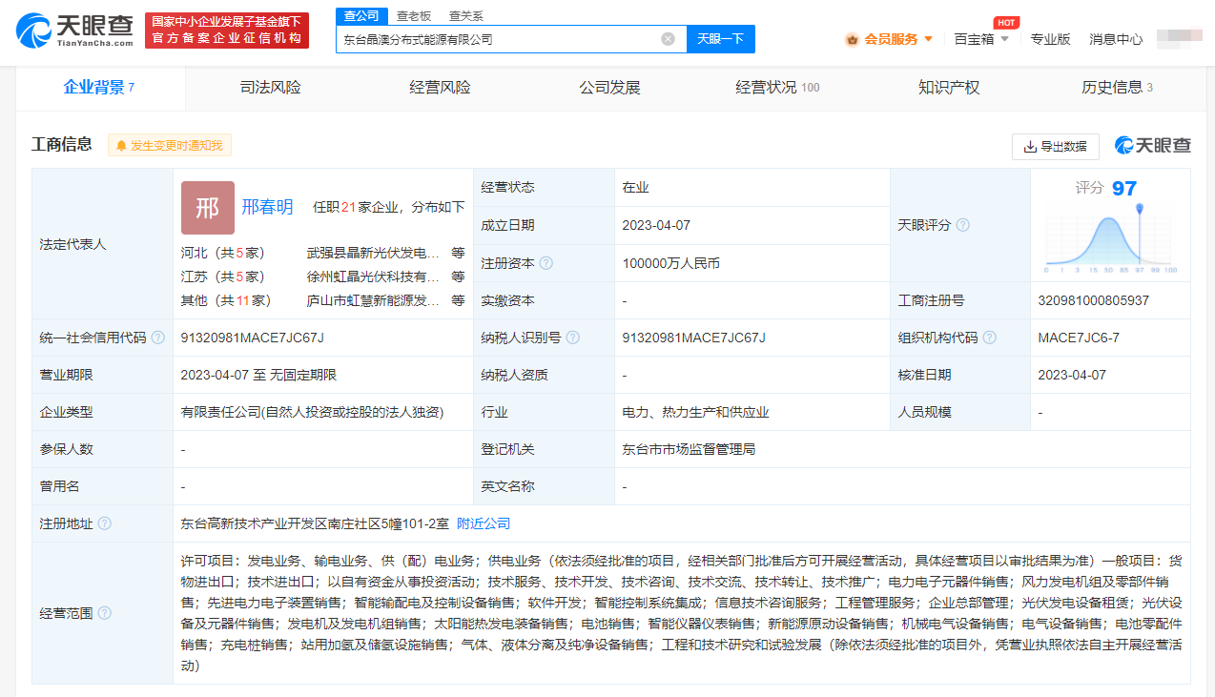The height and width of the screenshot is (697, 1215).
Task: Click the 工商信息 section heading
Action: pos(62,144)
